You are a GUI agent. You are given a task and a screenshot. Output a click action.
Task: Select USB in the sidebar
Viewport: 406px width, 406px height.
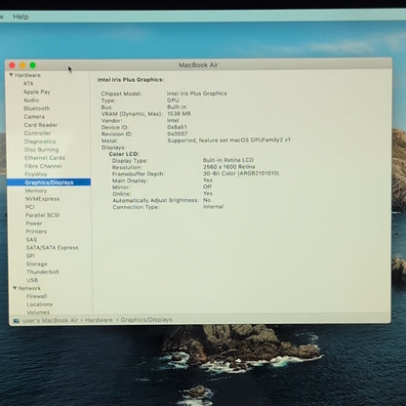(x=32, y=280)
